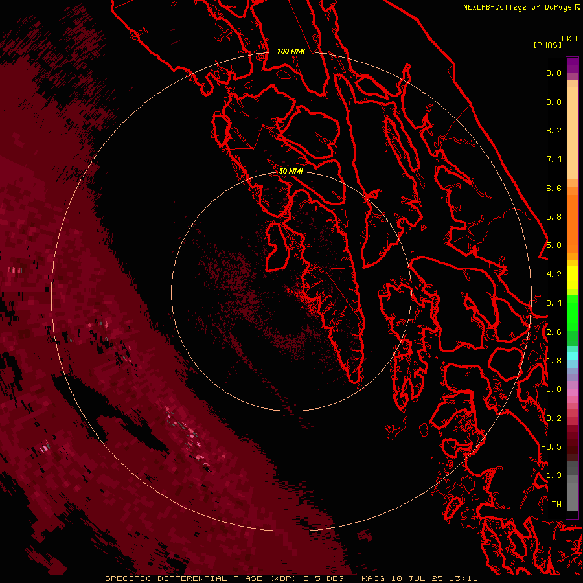This screenshot has width=583, height=583.
Task: Click the NEXLAB-College of DuPage credit text
Action: tap(517, 7)
